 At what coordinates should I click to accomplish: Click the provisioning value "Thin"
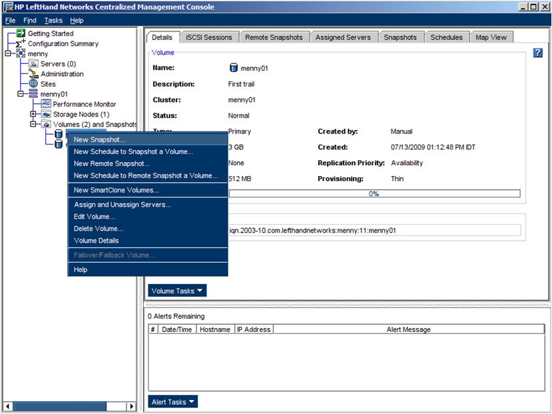(398, 179)
